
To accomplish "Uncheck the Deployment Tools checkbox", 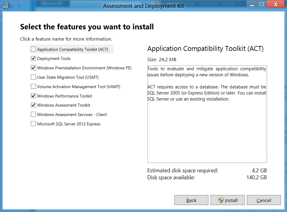I will (x=33, y=58).
